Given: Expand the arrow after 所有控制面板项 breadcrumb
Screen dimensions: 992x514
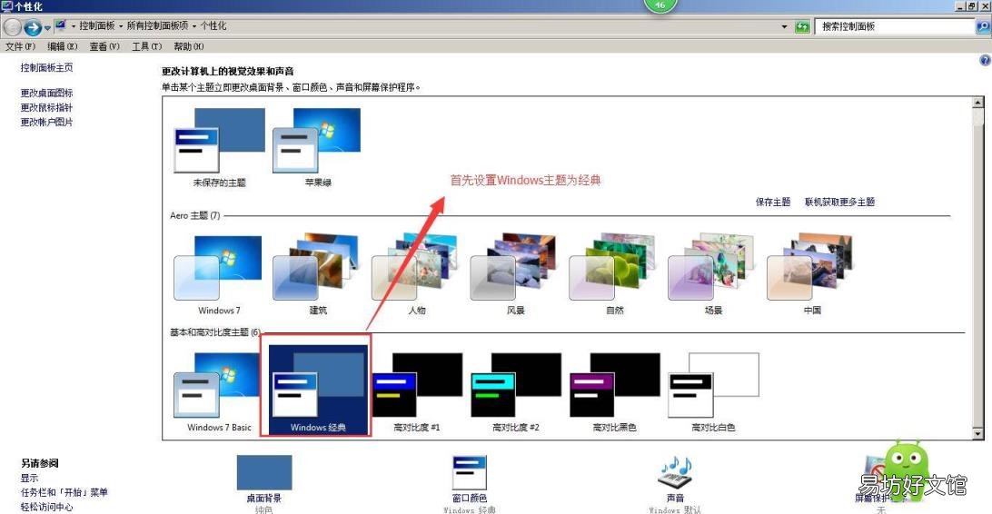Looking at the screenshot, I should coord(194,26).
